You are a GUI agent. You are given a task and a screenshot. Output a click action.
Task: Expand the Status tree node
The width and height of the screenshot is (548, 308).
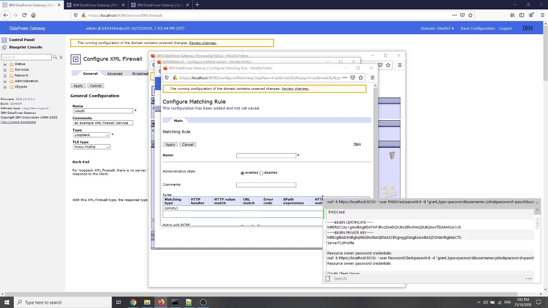pyautogui.click(x=5, y=64)
